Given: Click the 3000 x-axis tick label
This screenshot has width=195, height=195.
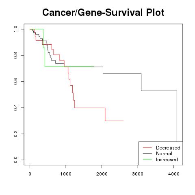Looking at the screenshot, I should tap(138, 174).
